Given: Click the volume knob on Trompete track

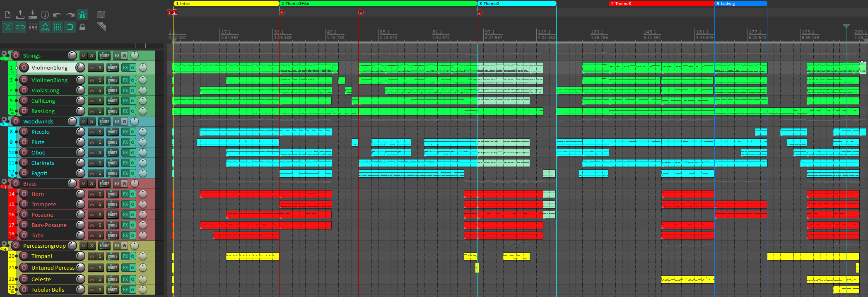Looking at the screenshot, I should (x=81, y=205).
